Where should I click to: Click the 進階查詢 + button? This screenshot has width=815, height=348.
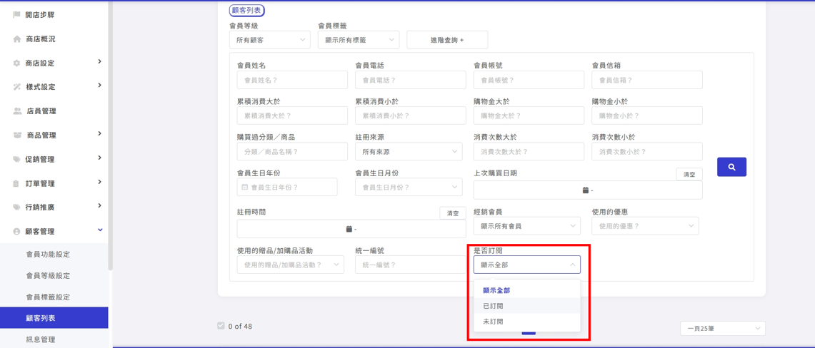(x=447, y=40)
